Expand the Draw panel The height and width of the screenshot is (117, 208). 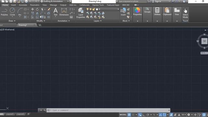click(x=12, y=21)
